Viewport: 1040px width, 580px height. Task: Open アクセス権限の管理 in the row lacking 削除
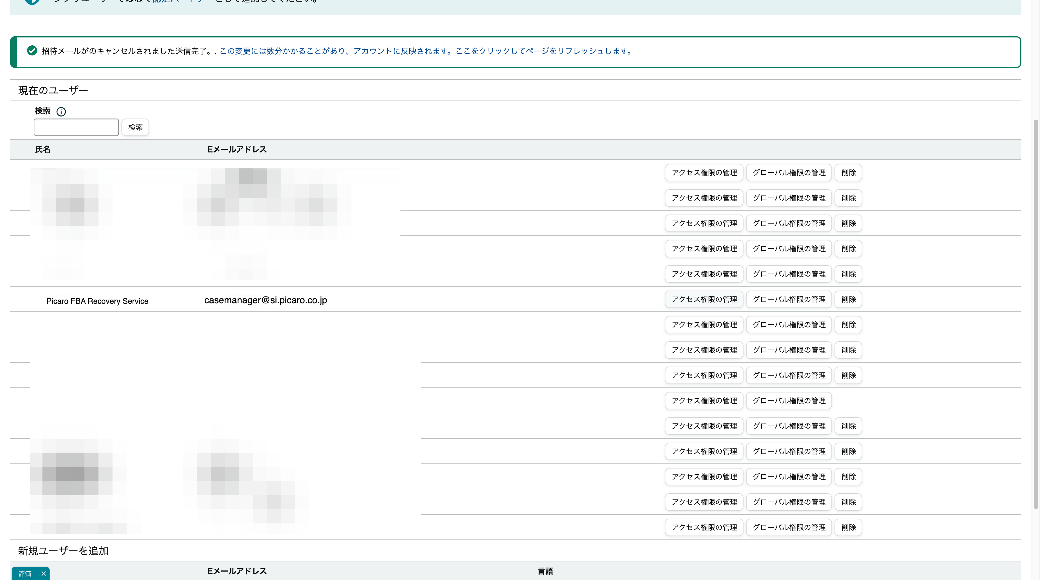click(x=704, y=401)
